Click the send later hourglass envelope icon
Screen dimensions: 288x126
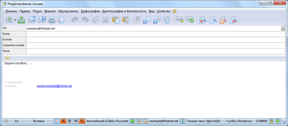[32, 20]
